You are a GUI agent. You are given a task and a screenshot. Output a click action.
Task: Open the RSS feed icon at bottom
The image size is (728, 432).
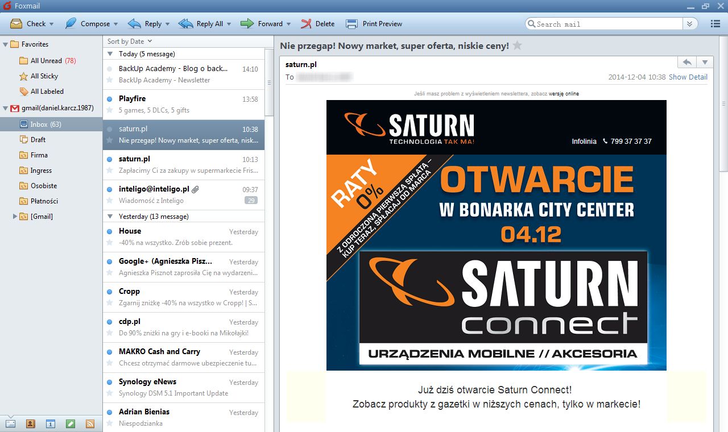[x=90, y=423]
